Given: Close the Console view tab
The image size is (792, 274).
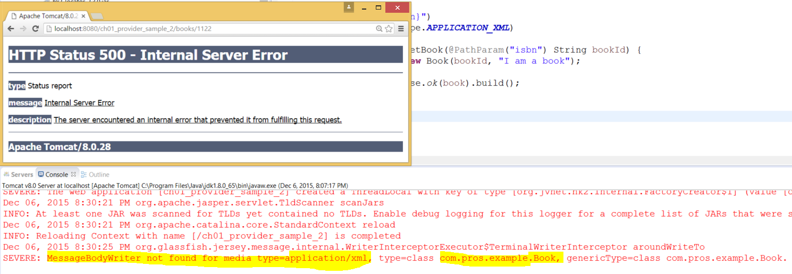Looking at the screenshot, I should click(x=74, y=174).
